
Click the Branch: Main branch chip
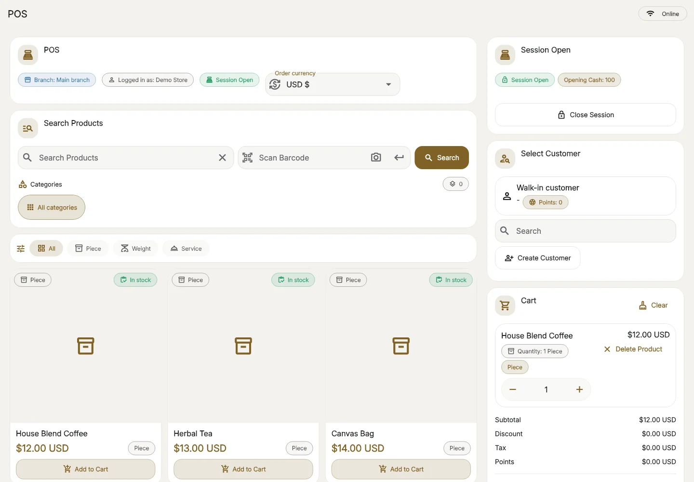coord(57,80)
